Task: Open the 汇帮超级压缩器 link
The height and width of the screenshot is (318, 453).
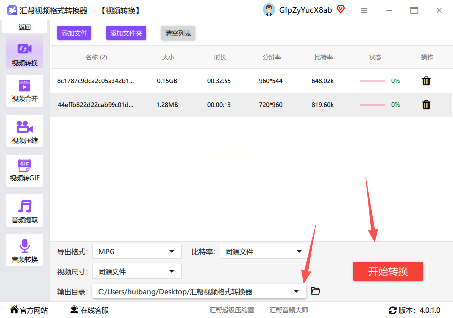Action: point(231,310)
